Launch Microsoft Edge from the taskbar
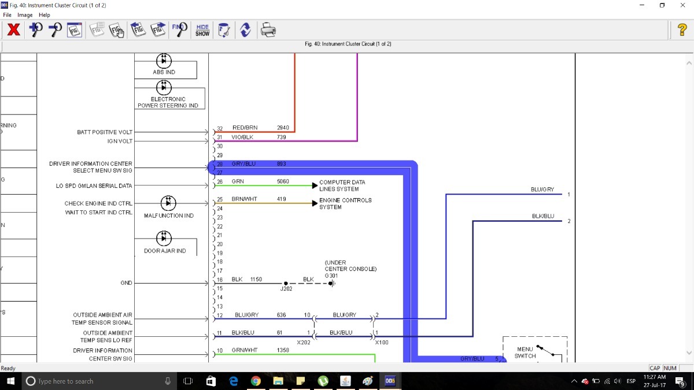Image resolution: width=694 pixels, height=390 pixels. pyautogui.click(x=234, y=381)
